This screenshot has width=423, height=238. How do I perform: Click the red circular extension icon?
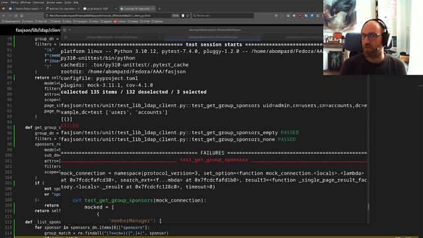(300, 16)
